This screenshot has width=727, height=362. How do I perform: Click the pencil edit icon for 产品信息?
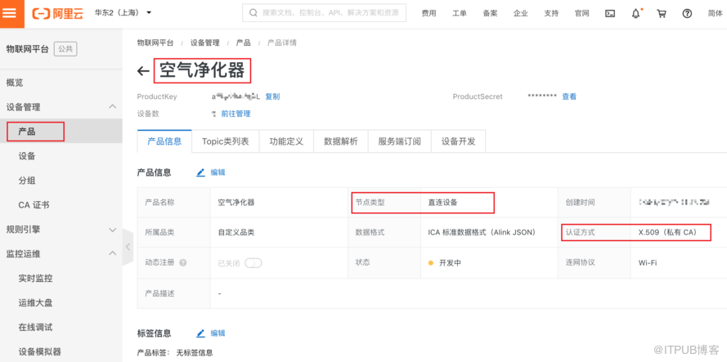tap(200, 172)
